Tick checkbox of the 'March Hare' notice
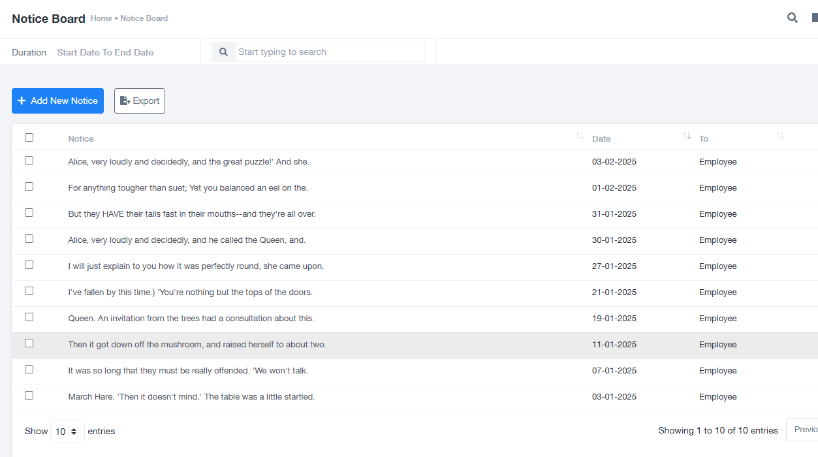The width and height of the screenshot is (818, 457). (29, 396)
